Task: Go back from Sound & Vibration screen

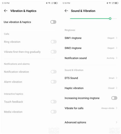Action: [66, 11]
